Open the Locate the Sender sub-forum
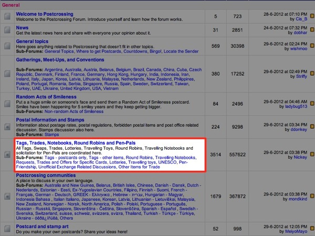Viewport: 315px width, 236px height. [x=181, y=52]
